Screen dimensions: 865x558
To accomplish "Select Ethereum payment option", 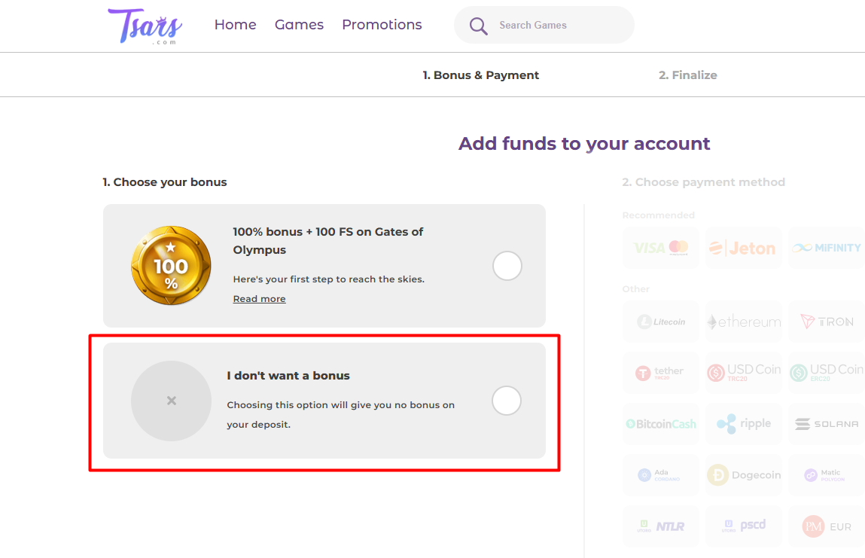I will tap(743, 322).
